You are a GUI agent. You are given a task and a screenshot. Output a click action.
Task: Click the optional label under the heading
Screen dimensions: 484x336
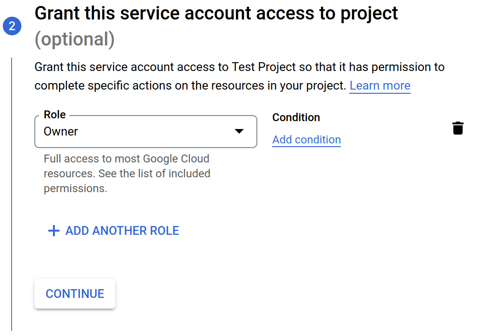(x=74, y=39)
